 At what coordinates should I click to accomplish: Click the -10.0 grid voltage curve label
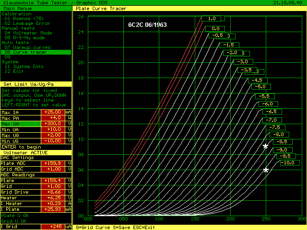[288, 163]
